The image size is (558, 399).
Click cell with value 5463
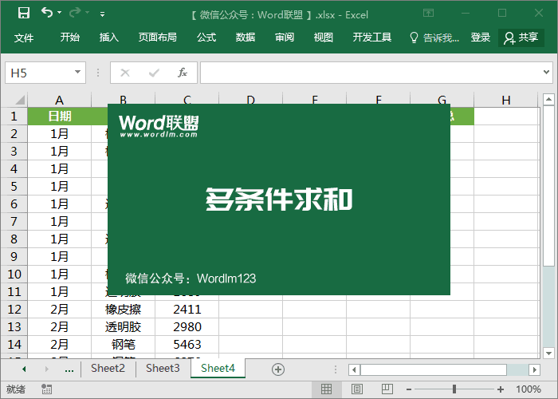[187, 344]
